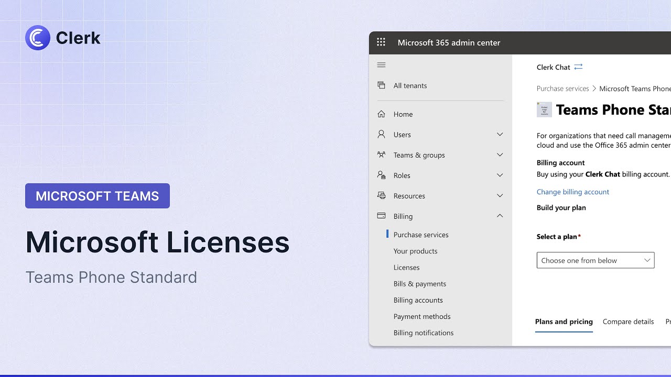
Task: Open Billing notifications
Action: (x=424, y=332)
